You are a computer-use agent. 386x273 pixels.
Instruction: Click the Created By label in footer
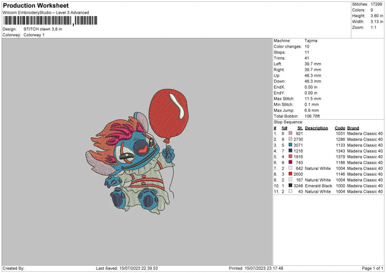click(14, 268)
